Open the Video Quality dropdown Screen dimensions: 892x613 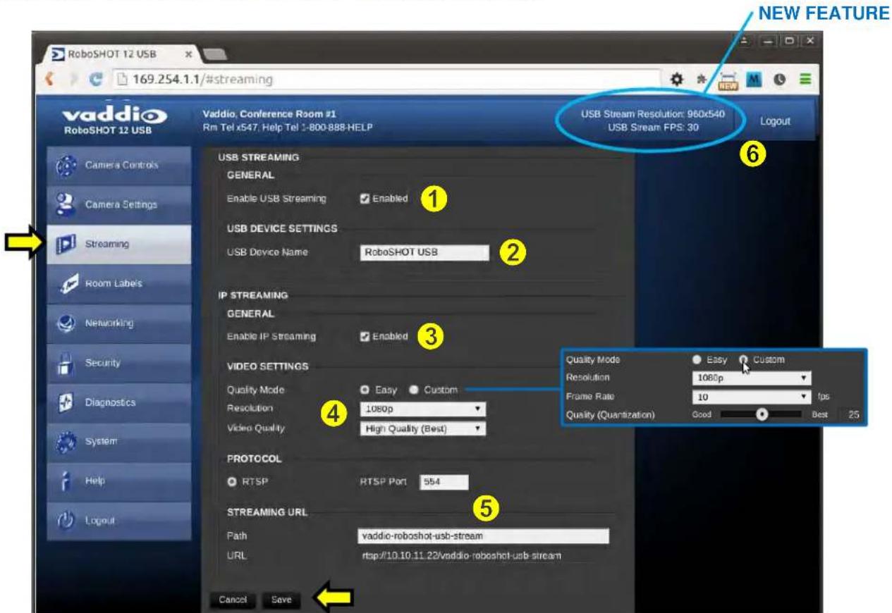point(422,427)
